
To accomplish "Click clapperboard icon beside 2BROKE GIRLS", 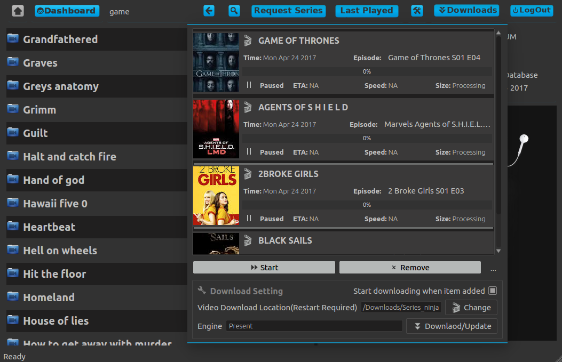I will click(x=248, y=174).
